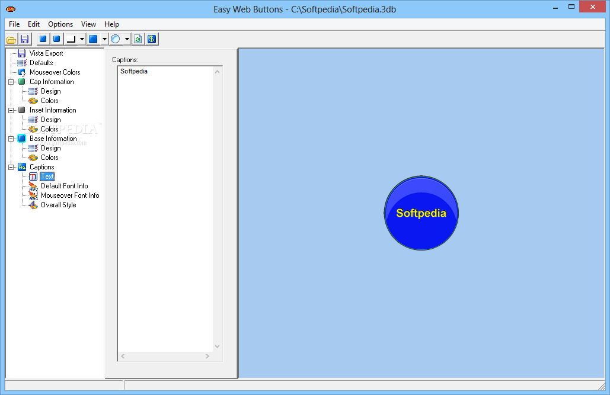
Task: Click the green Cap Information icon
Action: 22,82
